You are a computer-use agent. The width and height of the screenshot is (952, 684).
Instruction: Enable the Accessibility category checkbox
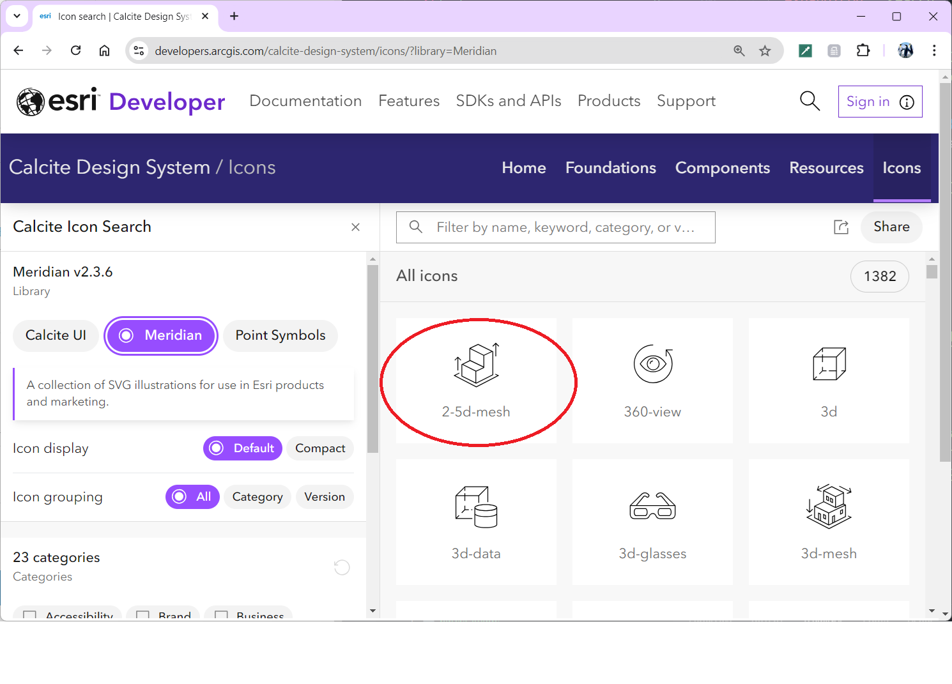tap(29, 614)
